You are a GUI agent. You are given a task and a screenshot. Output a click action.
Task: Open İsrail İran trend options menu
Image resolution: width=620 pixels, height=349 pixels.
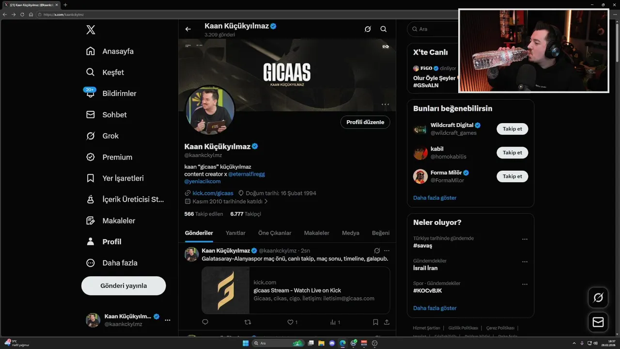coord(525,262)
